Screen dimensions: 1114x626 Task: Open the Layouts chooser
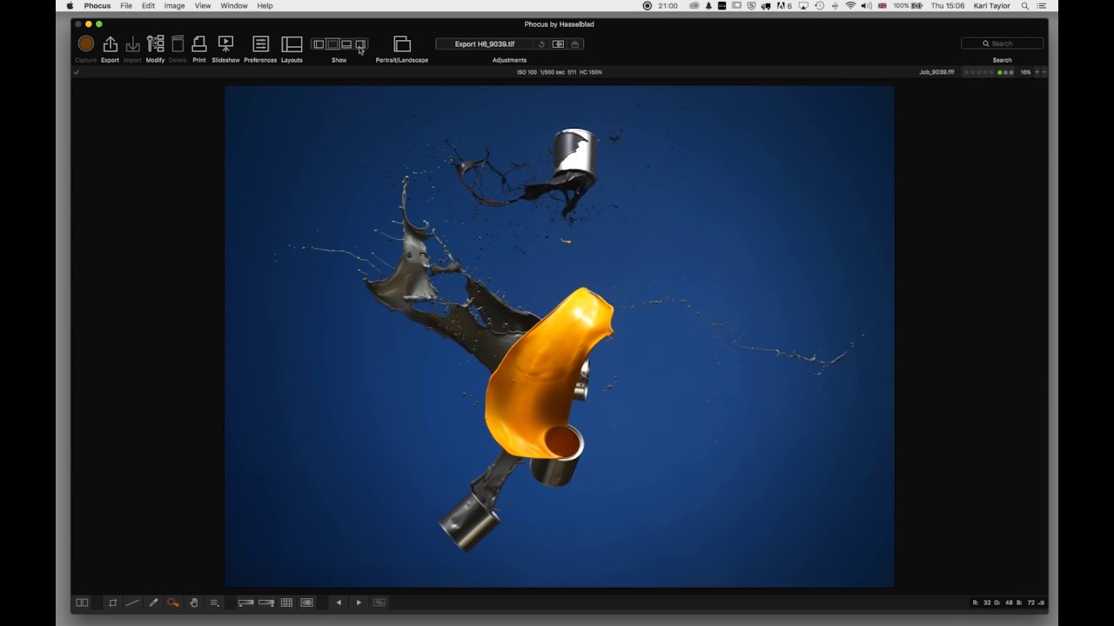[x=292, y=43]
